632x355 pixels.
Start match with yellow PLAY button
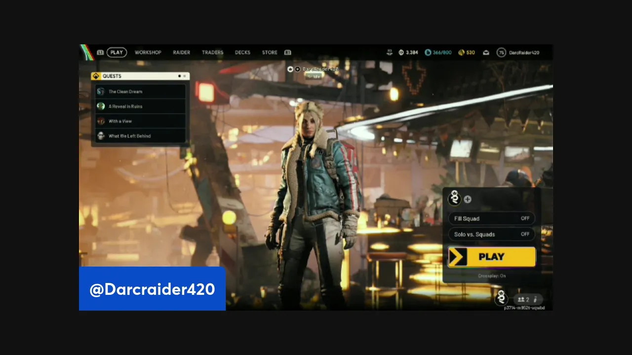(491, 257)
